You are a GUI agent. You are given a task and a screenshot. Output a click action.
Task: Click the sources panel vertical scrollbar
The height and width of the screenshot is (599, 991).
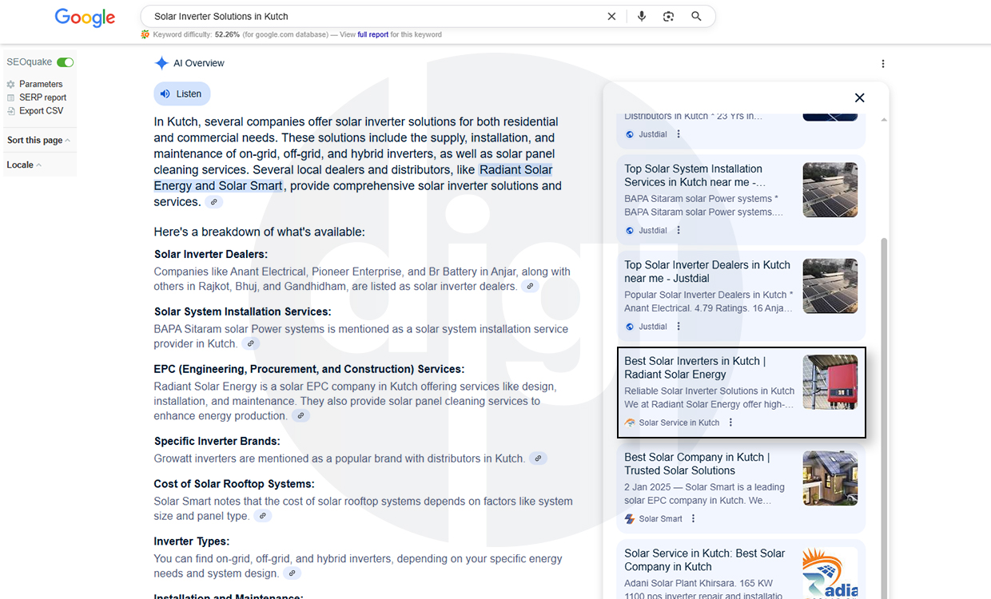click(x=883, y=399)
